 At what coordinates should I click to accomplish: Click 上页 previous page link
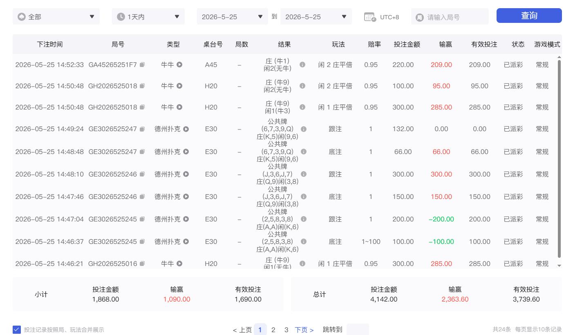click(242, 330)
